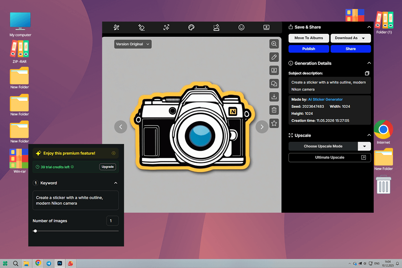The height and width of the screenshot is (268, 402).
Task: Click the volume speaker tray icon
Action: pyautogui.click(x=365, y=264)
